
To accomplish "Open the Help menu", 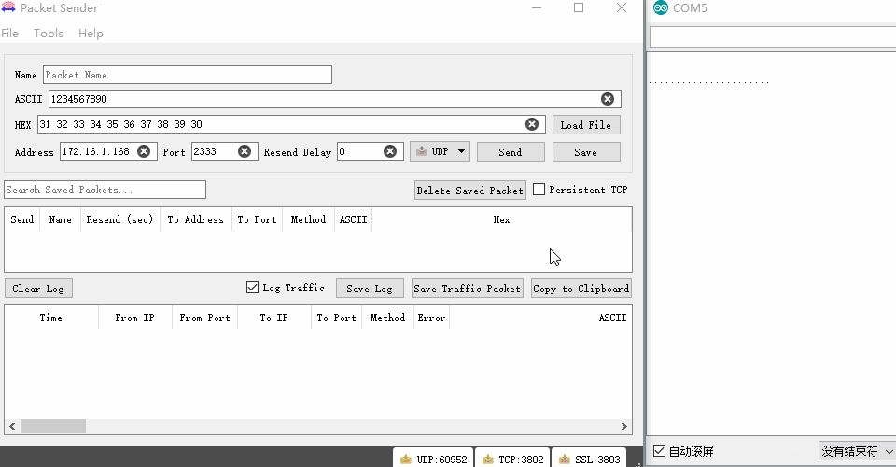I will pos(91,33).
